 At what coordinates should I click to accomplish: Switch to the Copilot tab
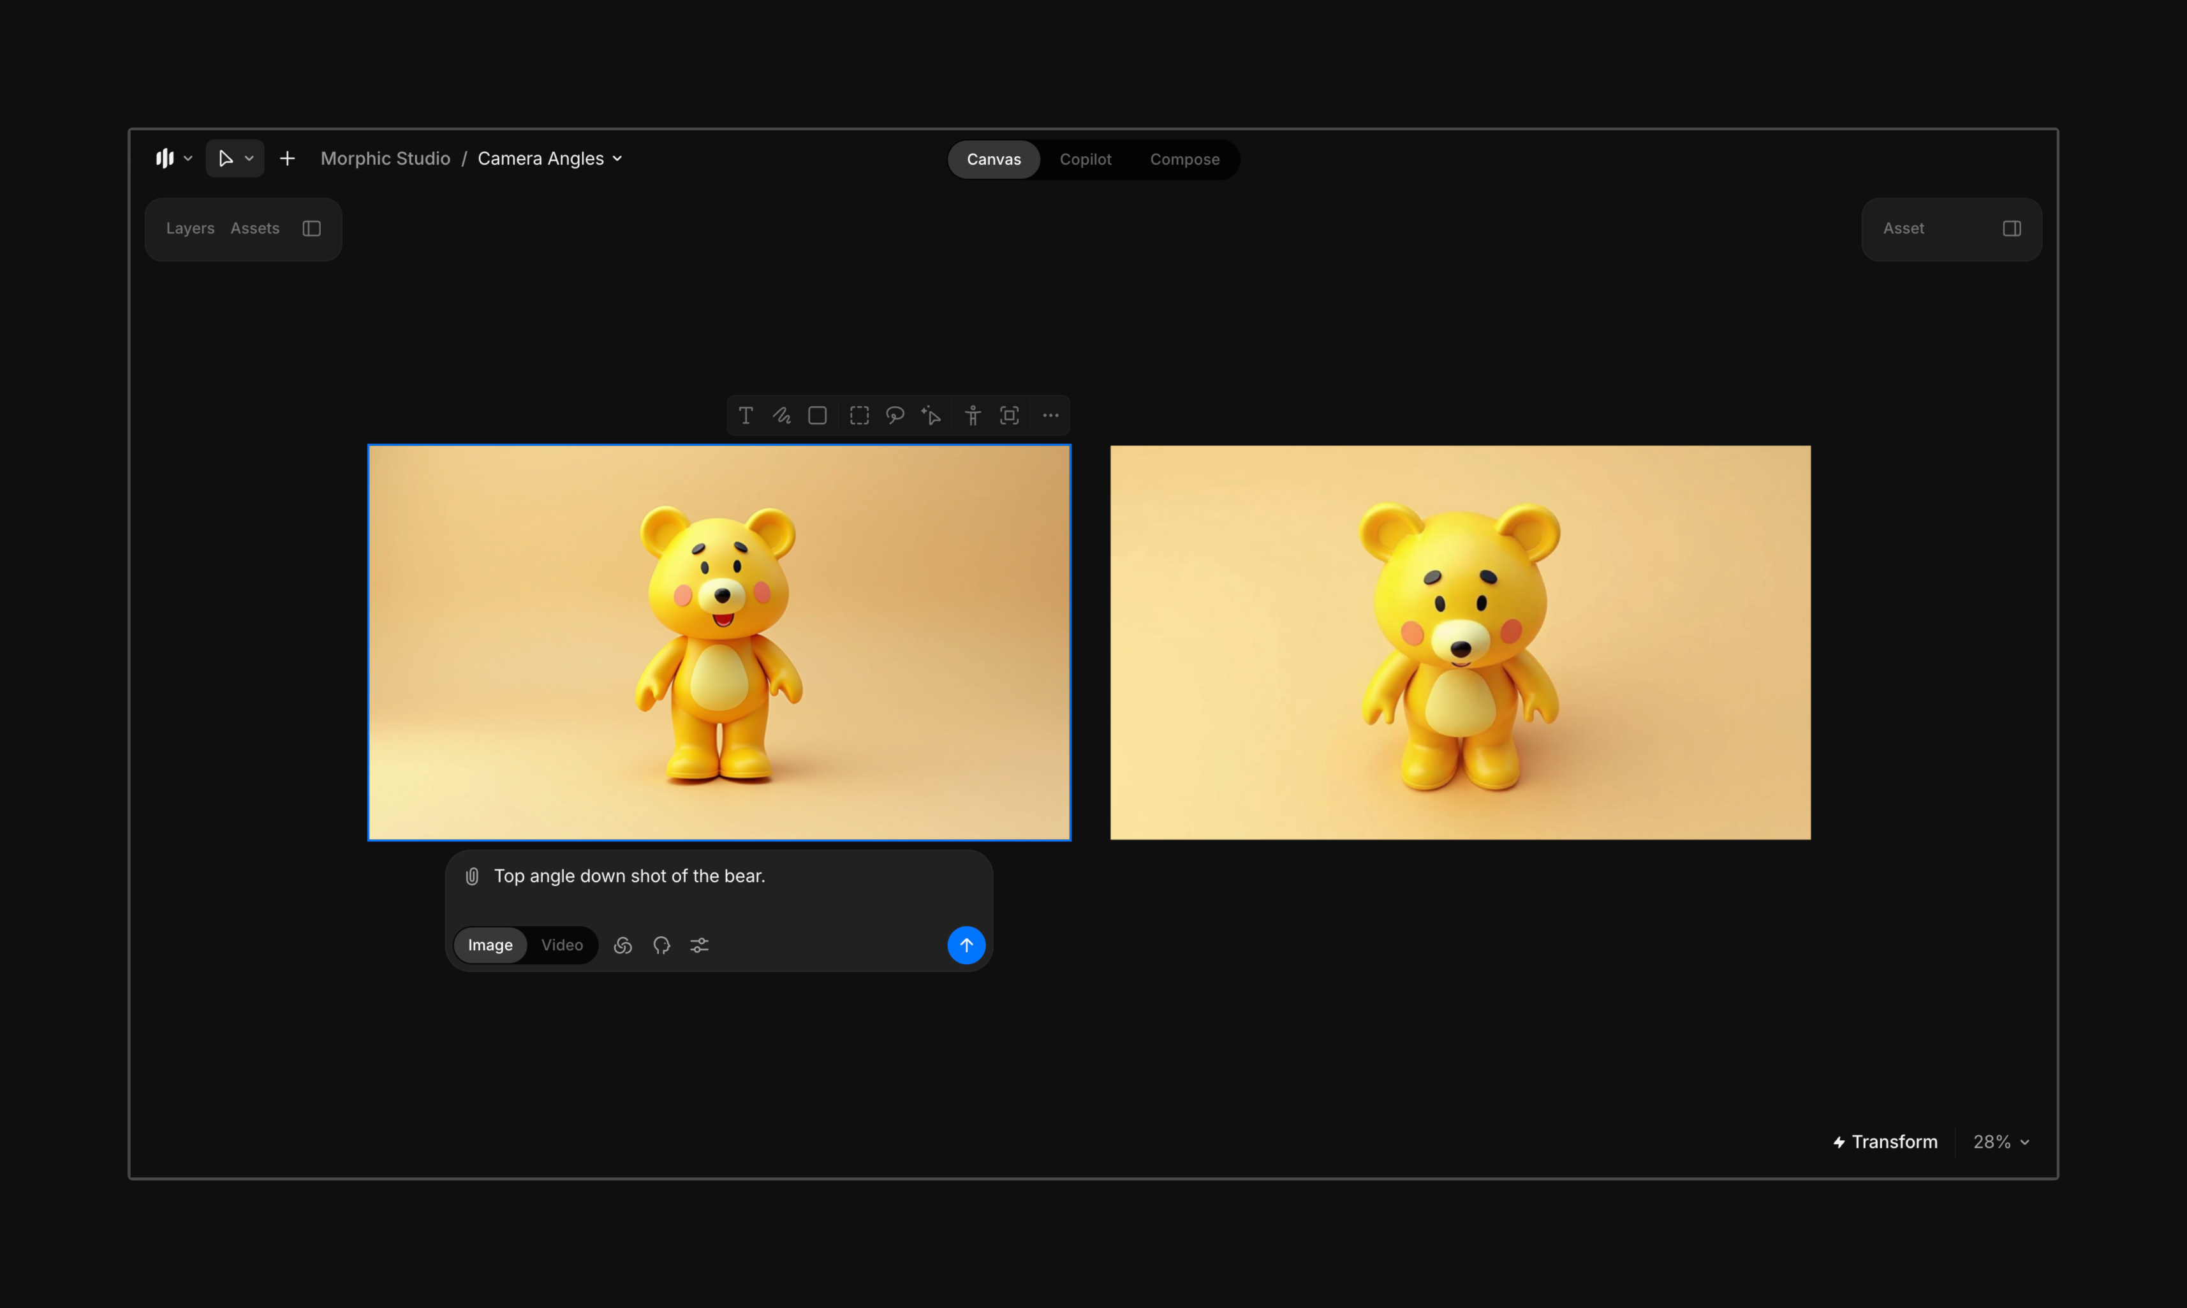point(1085,159)
